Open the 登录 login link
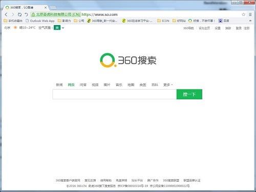256x192 pixels. tap(239, 28)
